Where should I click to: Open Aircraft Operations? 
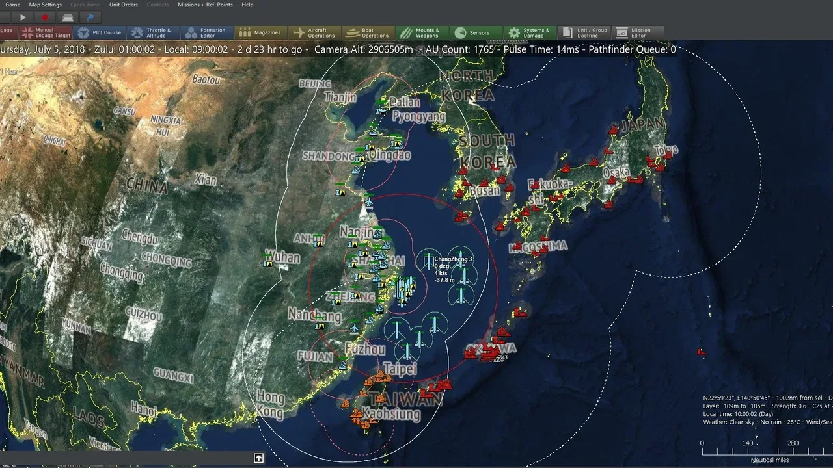coord(314,32)
